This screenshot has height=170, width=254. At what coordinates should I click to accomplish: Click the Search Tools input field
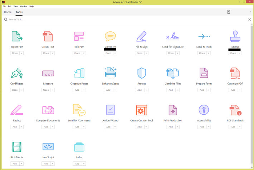[107, 20]
